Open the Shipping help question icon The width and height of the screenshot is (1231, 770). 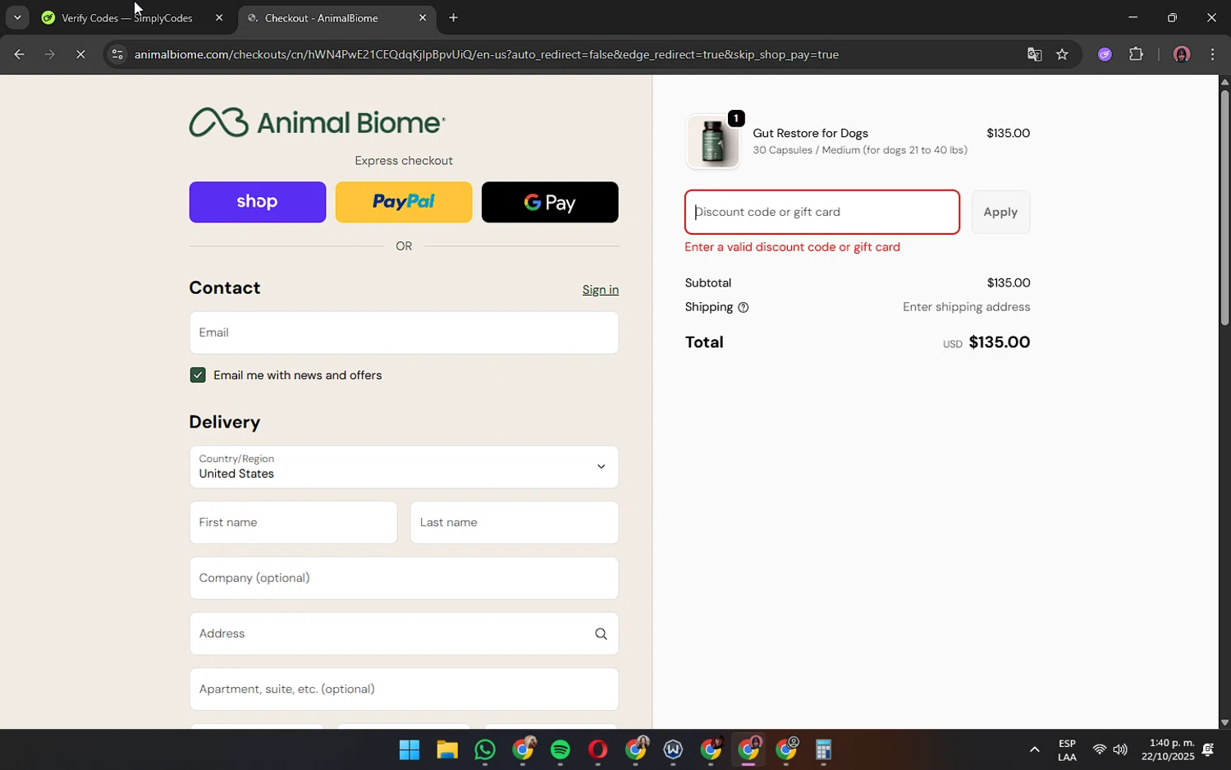(x=744, y=308)
